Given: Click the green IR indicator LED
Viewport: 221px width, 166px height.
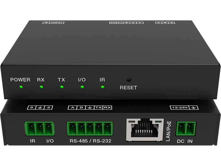Looking at the screenshot, I should coord(102,87).
